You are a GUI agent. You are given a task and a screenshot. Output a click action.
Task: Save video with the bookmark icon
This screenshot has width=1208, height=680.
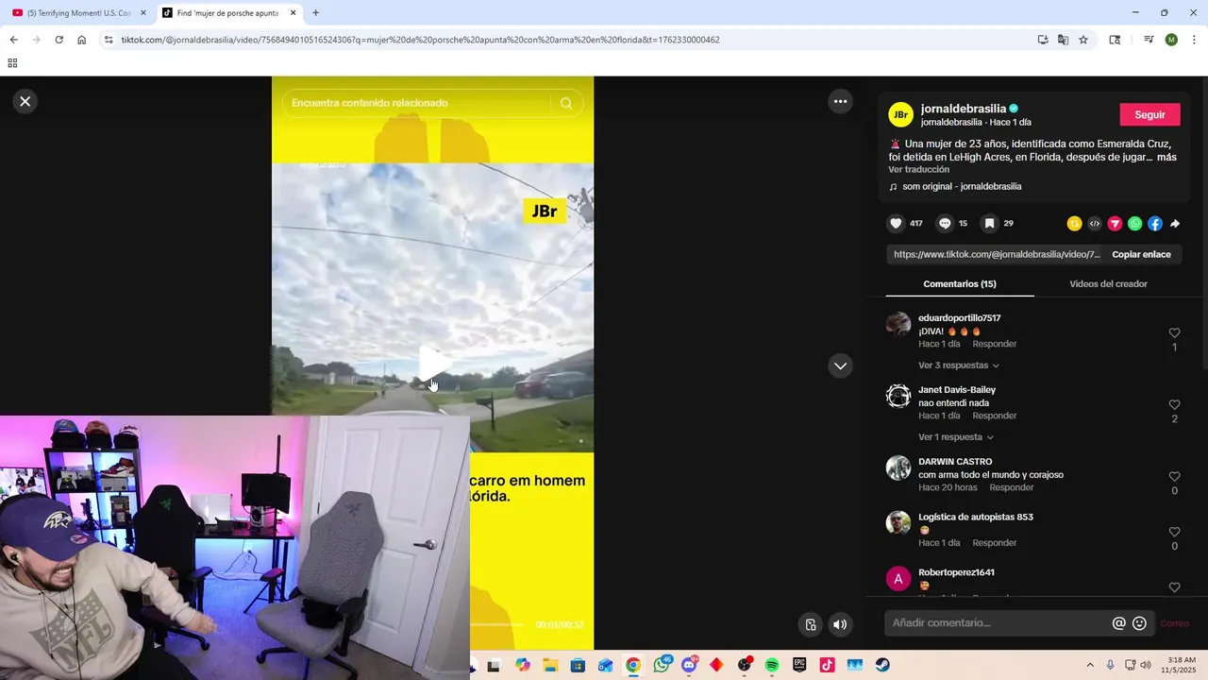tap(989, 224)
